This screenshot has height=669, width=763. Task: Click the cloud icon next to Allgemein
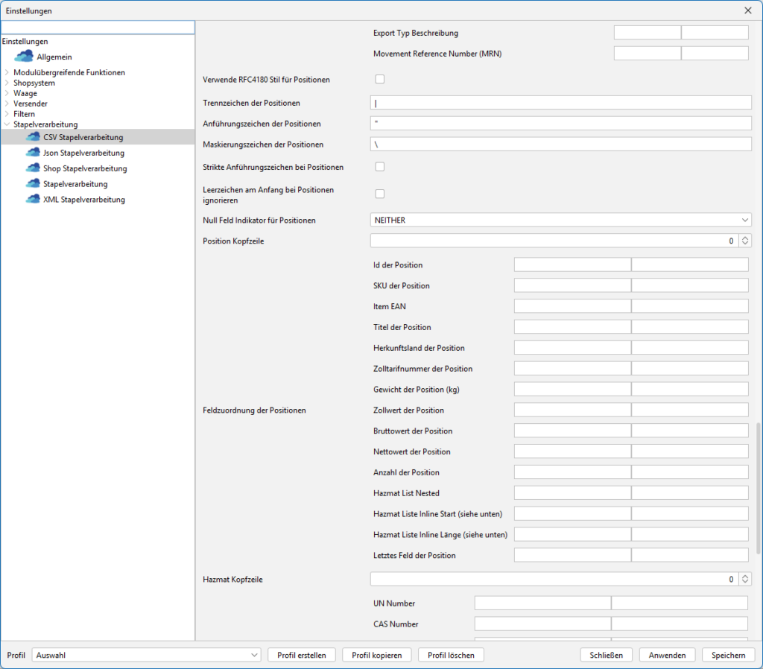[x=25, y=57]
